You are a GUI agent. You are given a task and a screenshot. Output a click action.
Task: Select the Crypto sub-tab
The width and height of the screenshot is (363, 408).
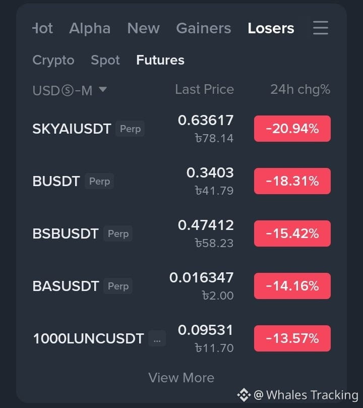[53, 60]
